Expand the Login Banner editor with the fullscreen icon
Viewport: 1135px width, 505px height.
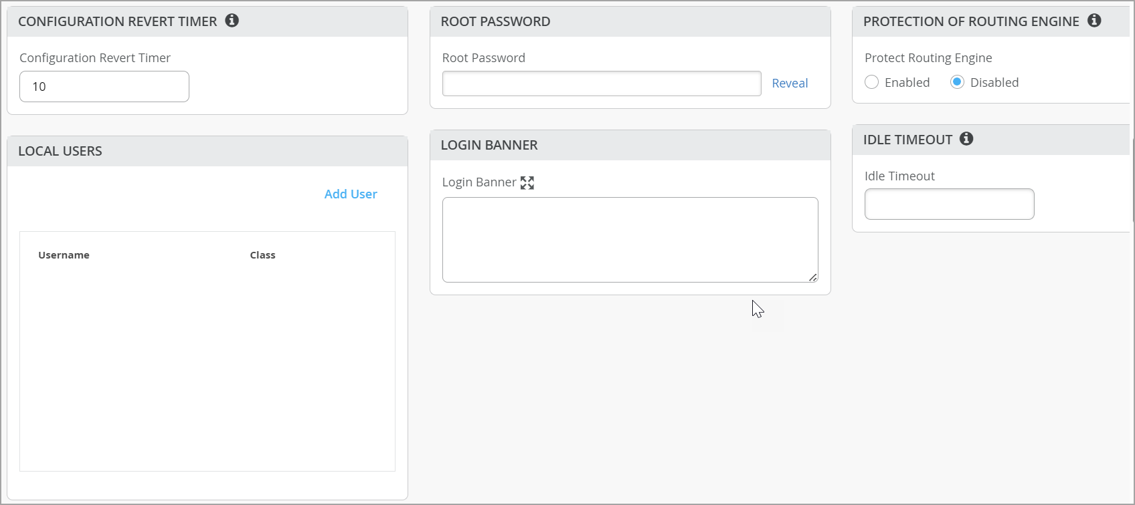point(527,182)
